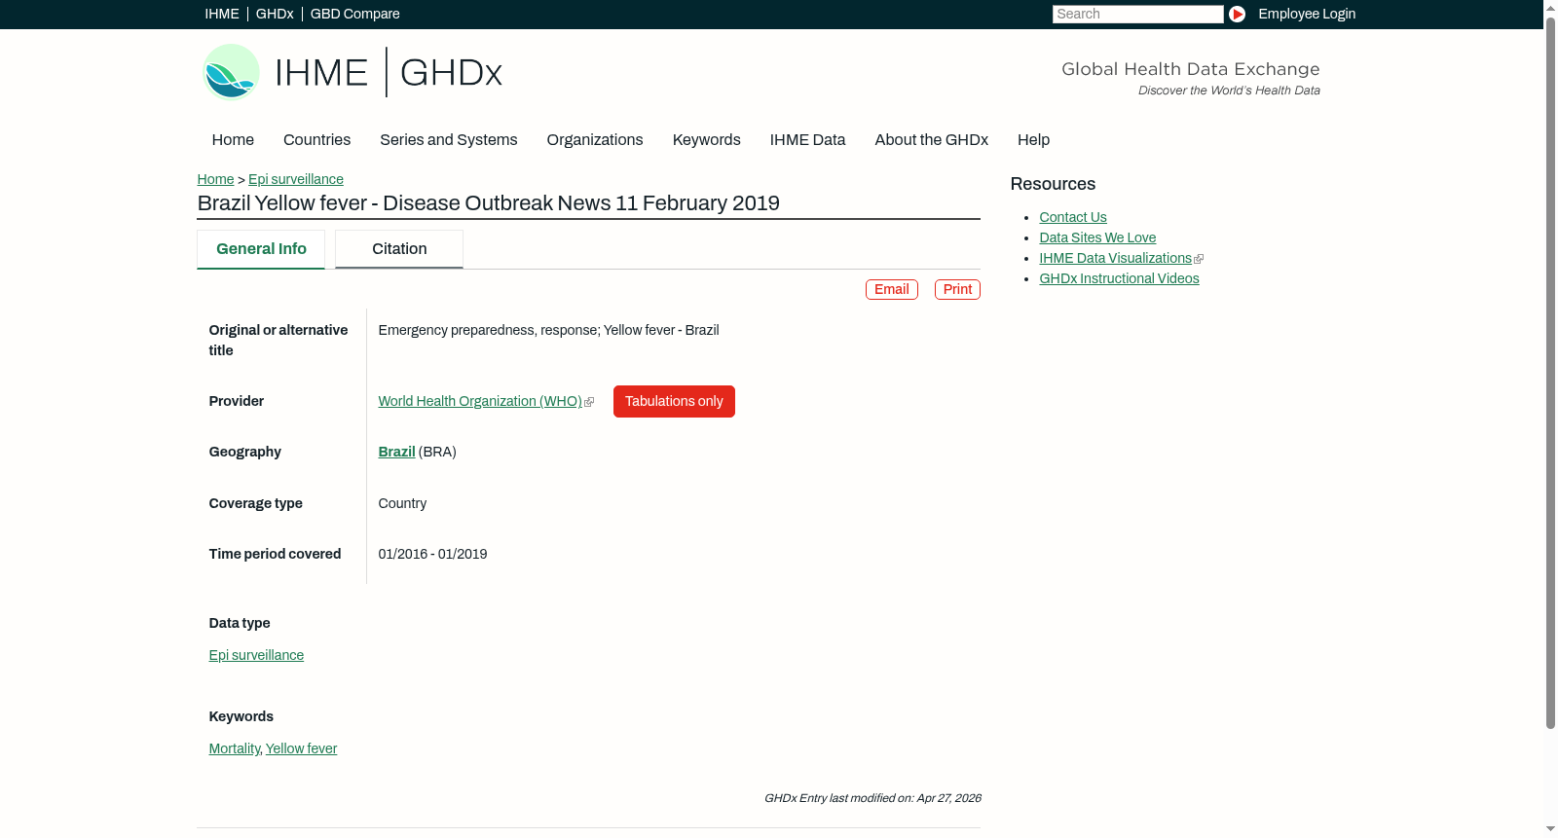Open IHME link in top bar
This screenshot has height=838, width=1558.
pos(222,14)
